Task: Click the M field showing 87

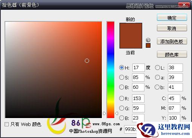Action: (x=174, y=108)
